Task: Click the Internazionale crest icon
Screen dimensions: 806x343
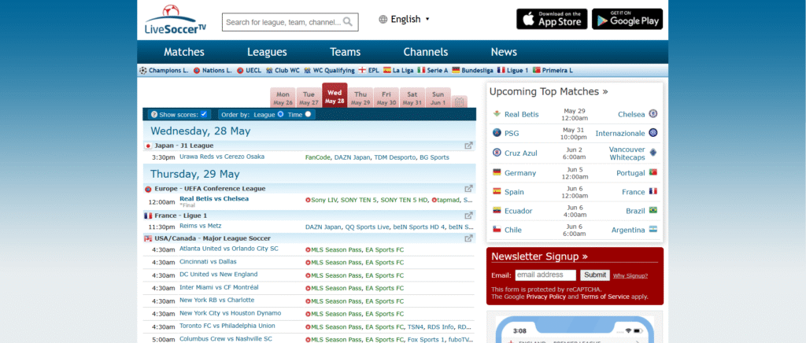Action: pyautogui.click(x=653, y=133)
